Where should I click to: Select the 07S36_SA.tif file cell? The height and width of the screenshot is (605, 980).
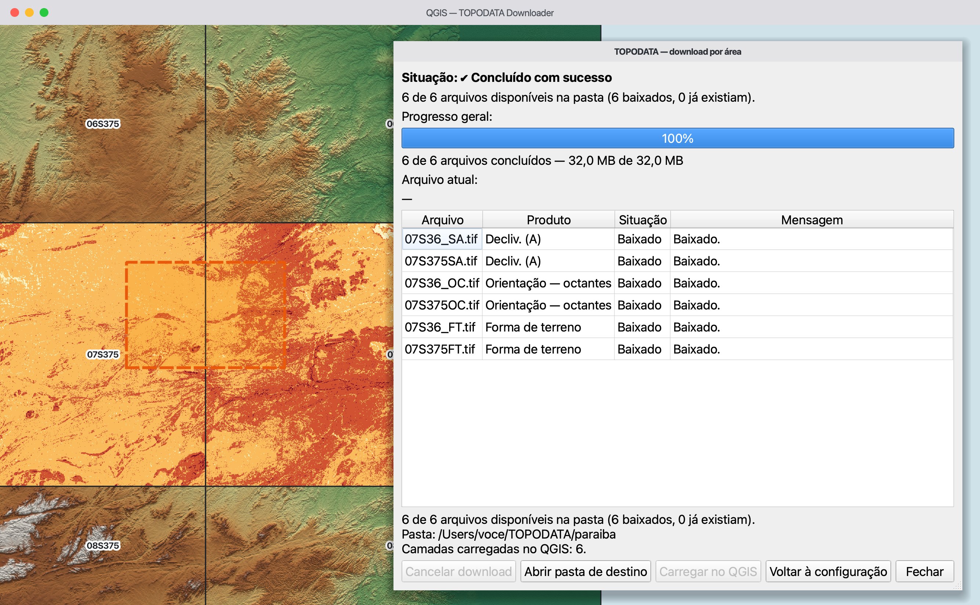[442, 239]
